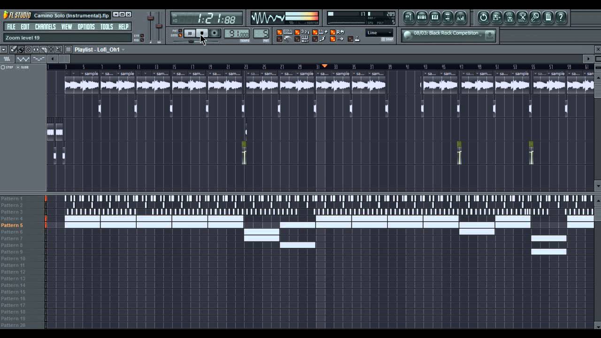This screenshot has width=601, height=338.
Task: Click the tempo display showing 91.000
Action: pyautogui.click(x=237, y=34)
